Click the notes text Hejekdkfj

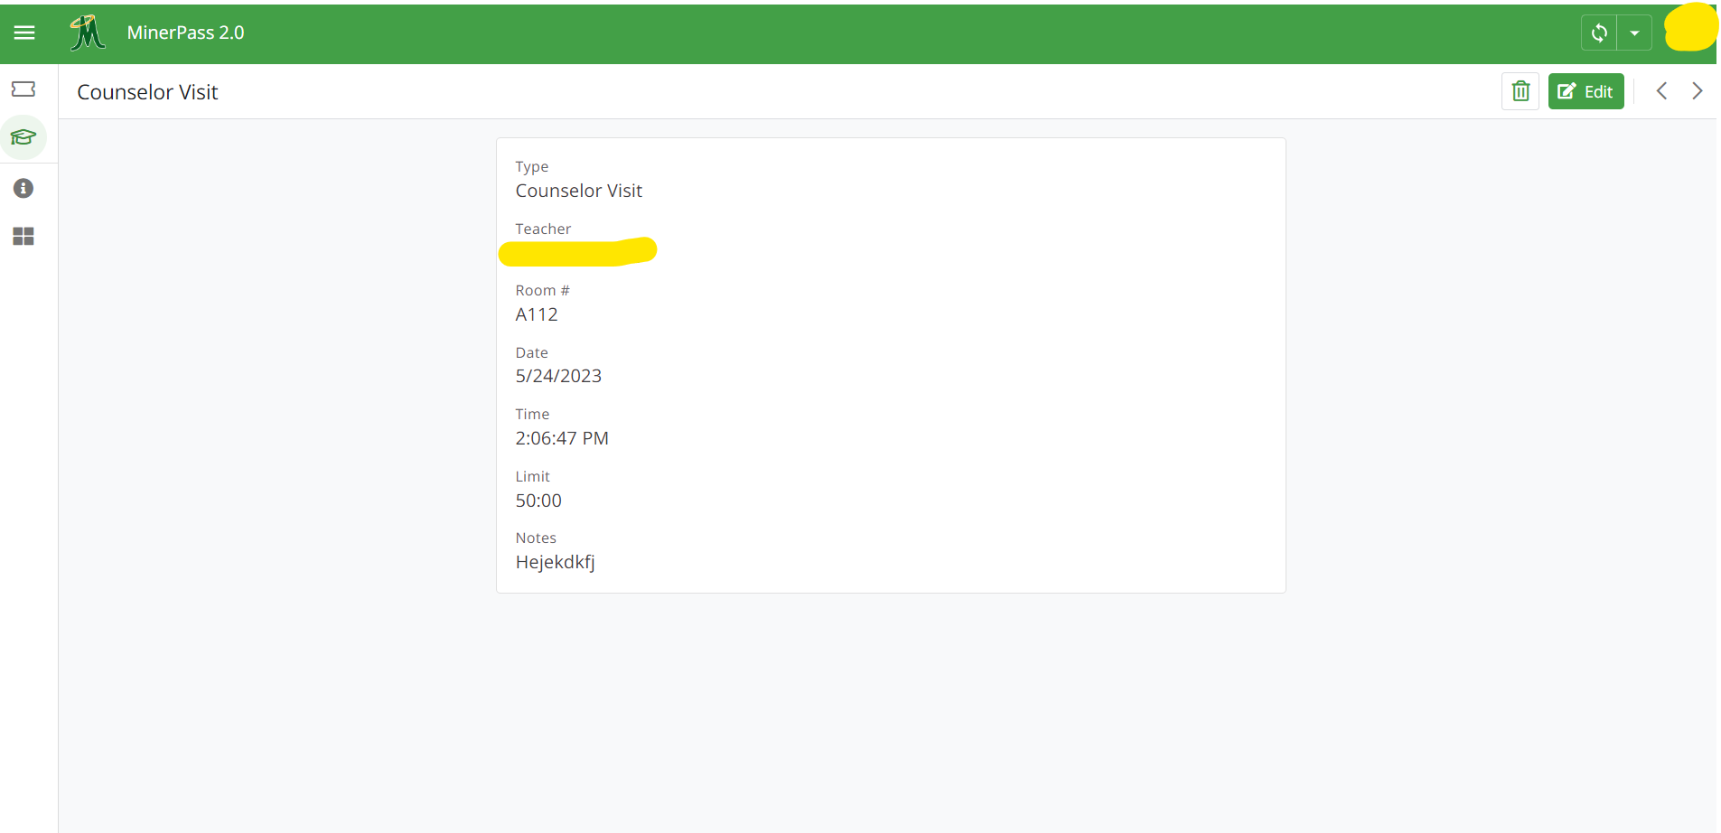coord(555,562)
